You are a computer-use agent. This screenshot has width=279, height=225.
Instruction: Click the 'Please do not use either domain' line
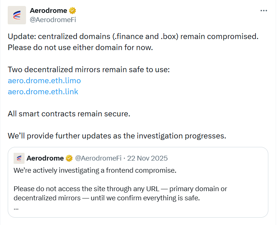point(80,48)
